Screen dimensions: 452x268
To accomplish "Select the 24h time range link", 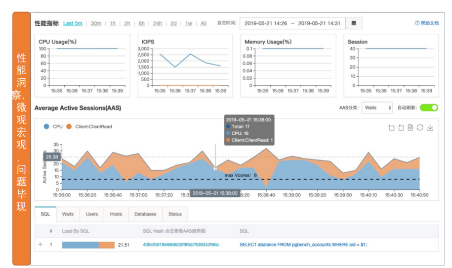I will click(157, 24).
